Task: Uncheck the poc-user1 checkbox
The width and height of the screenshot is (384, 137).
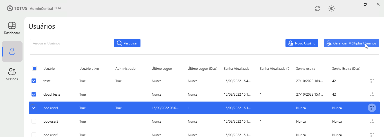Action: (x=34, y=108)
